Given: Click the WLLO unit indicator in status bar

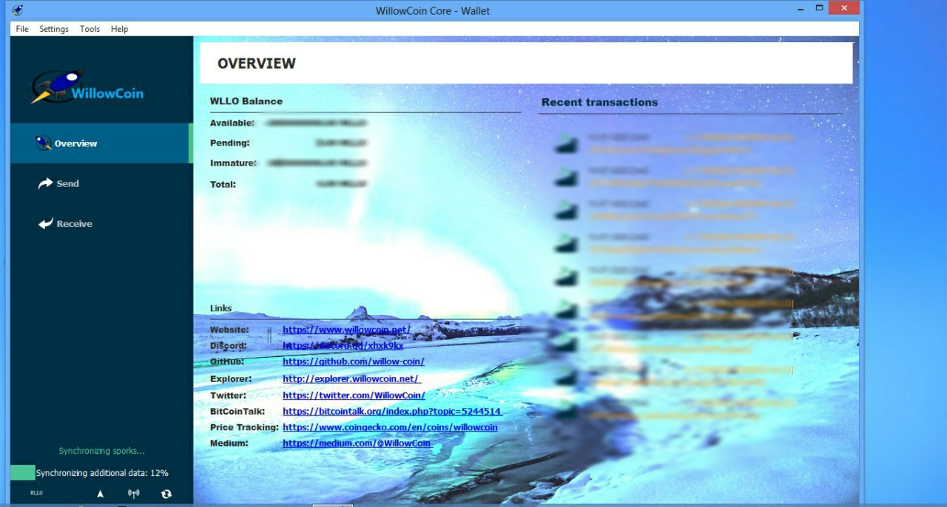Looking at the screenshot, I should 36,492.
